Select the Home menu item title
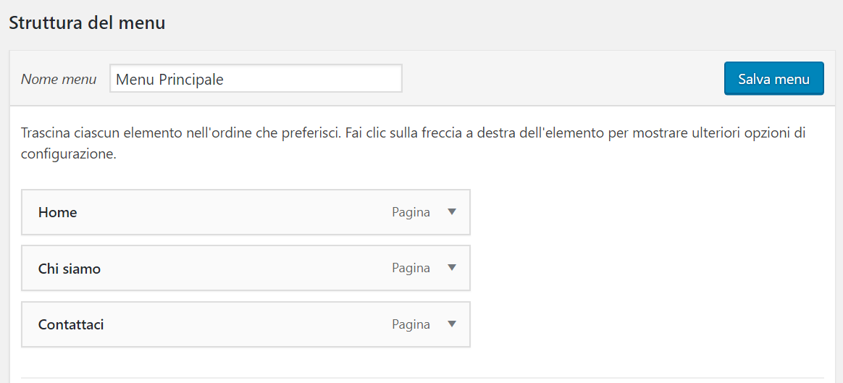The height and width of the screenshot is (383, 843). point(57,212)
